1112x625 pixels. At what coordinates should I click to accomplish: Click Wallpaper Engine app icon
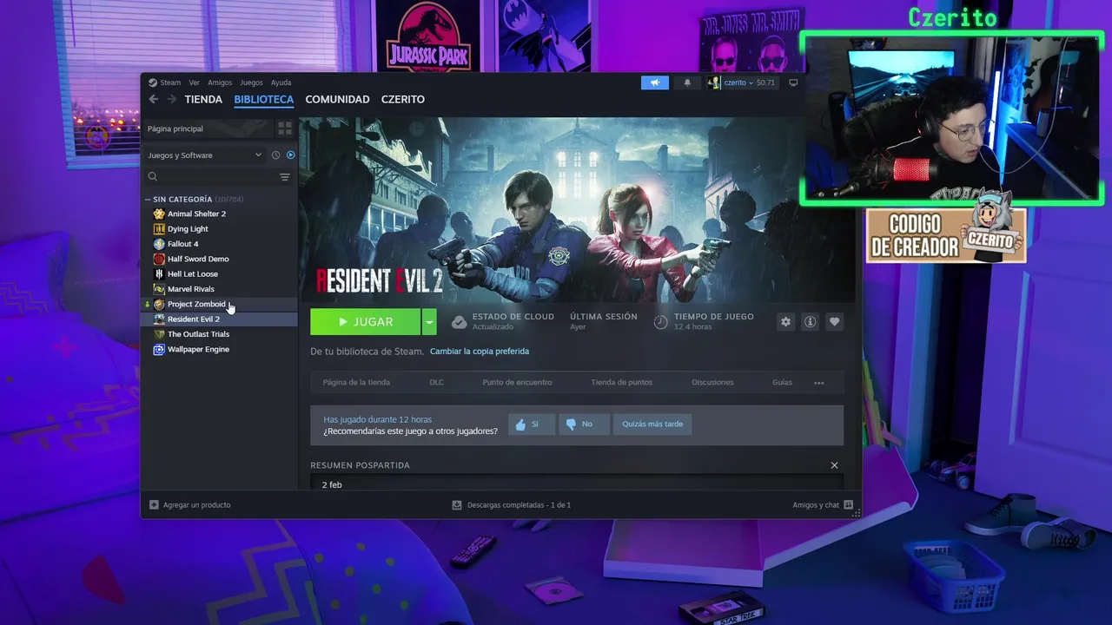[x=159, y=349]
